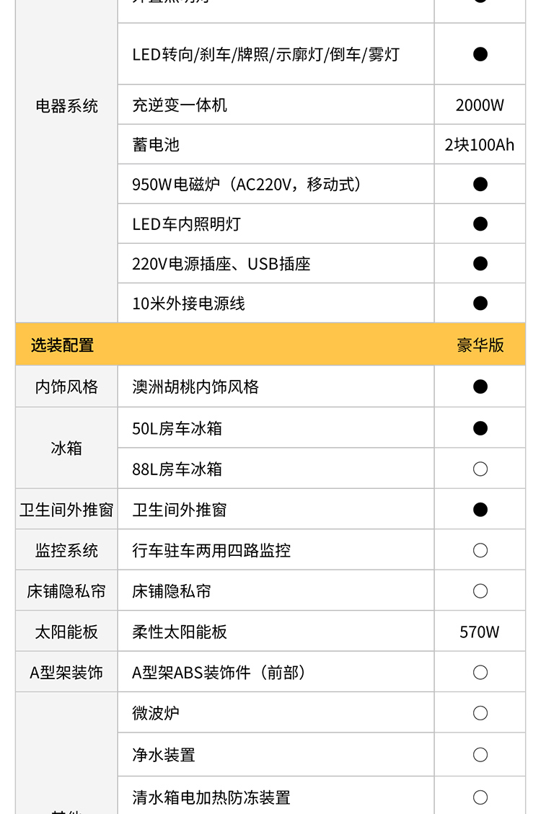Screen dimensions: 541x814
Task: Select the empty circle for A型架ABS装饰件
Action: tap(480, 673)
